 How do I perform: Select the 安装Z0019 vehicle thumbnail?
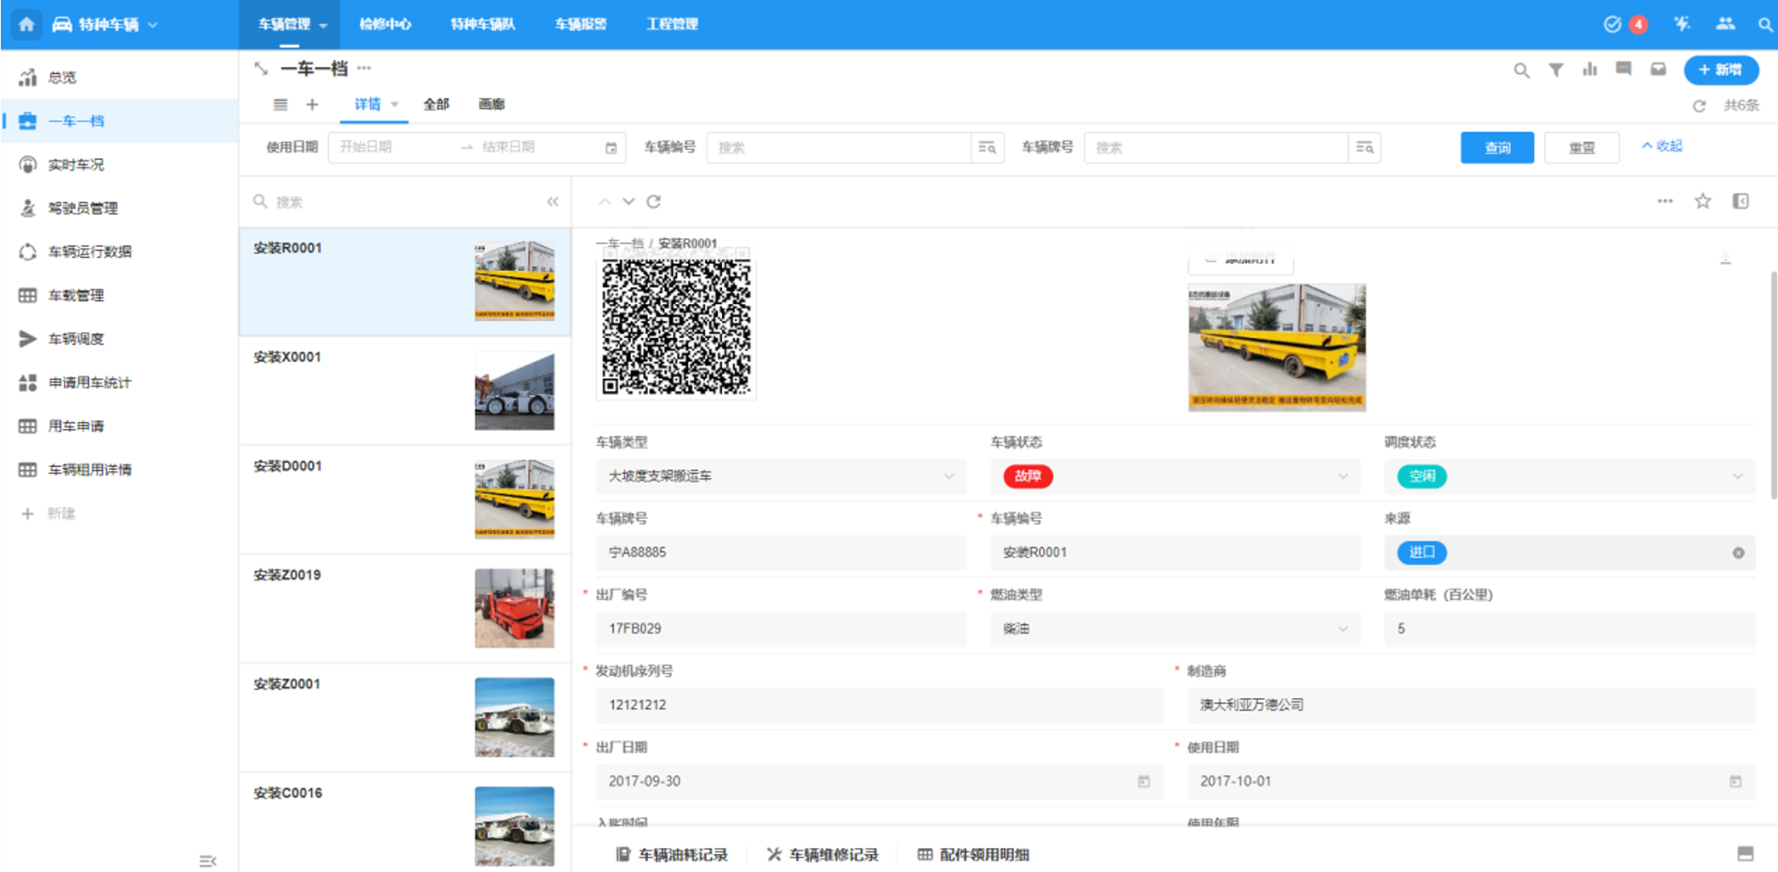coord(514,608)
